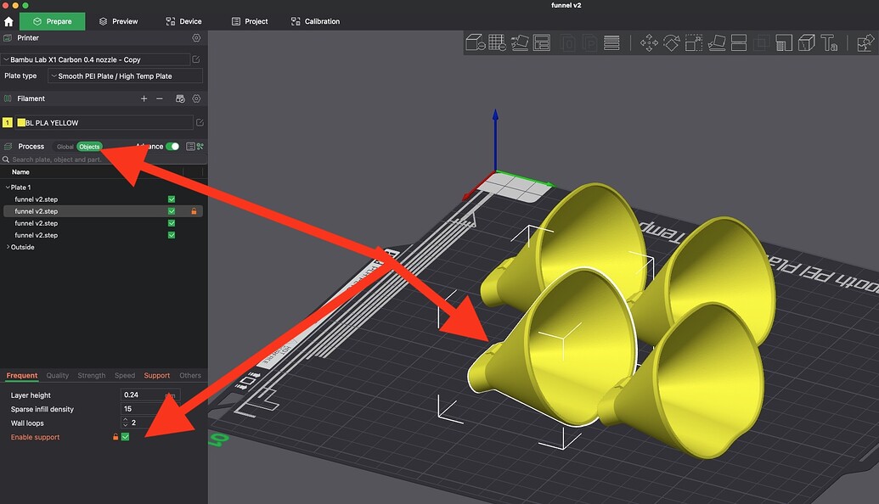
Task: Click the Layer height value field
Action: 150,395
